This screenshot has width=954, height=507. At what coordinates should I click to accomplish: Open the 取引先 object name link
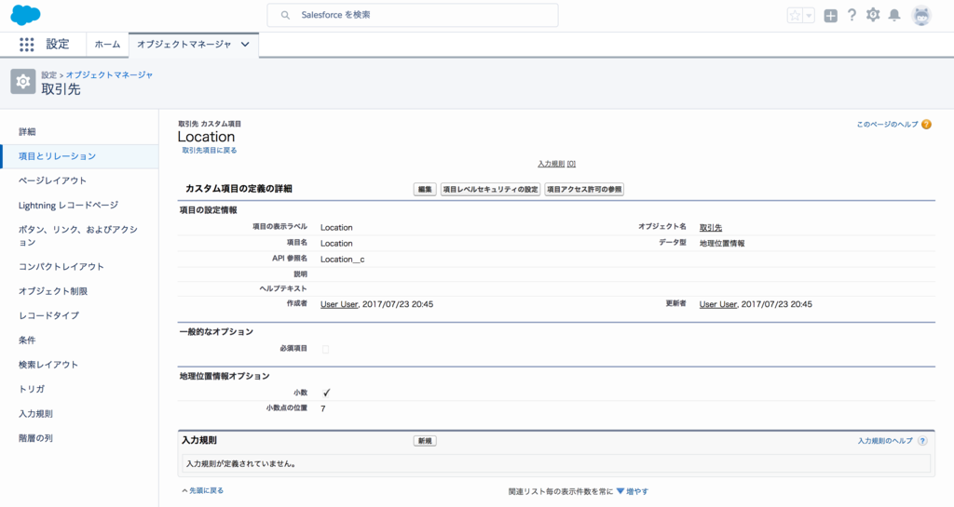pyautogui.click(x=711, y=228)
